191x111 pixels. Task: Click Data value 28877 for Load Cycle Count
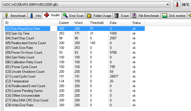114,76
